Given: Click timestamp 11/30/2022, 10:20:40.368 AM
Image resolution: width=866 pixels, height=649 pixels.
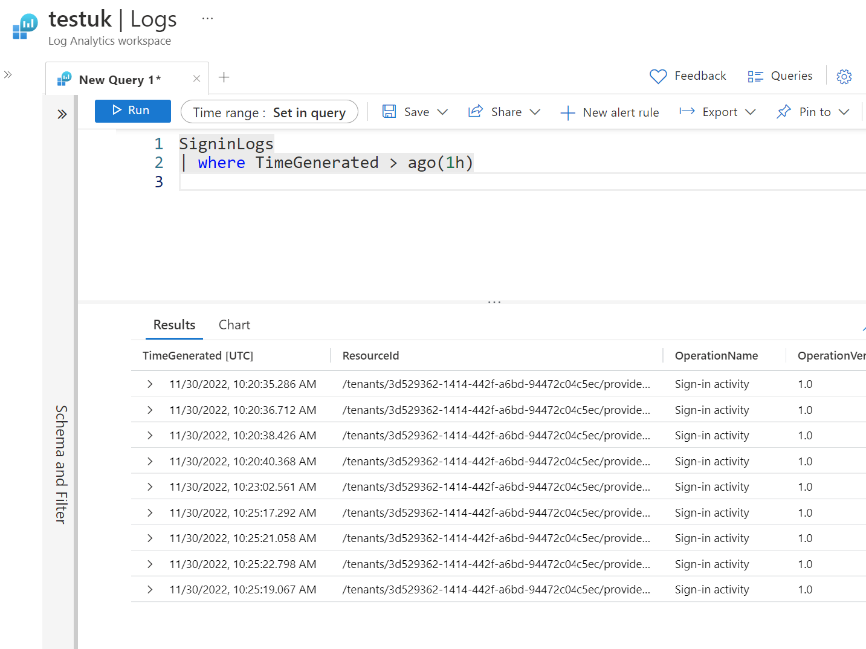Looking at the screenshot, I should (243, 462).
